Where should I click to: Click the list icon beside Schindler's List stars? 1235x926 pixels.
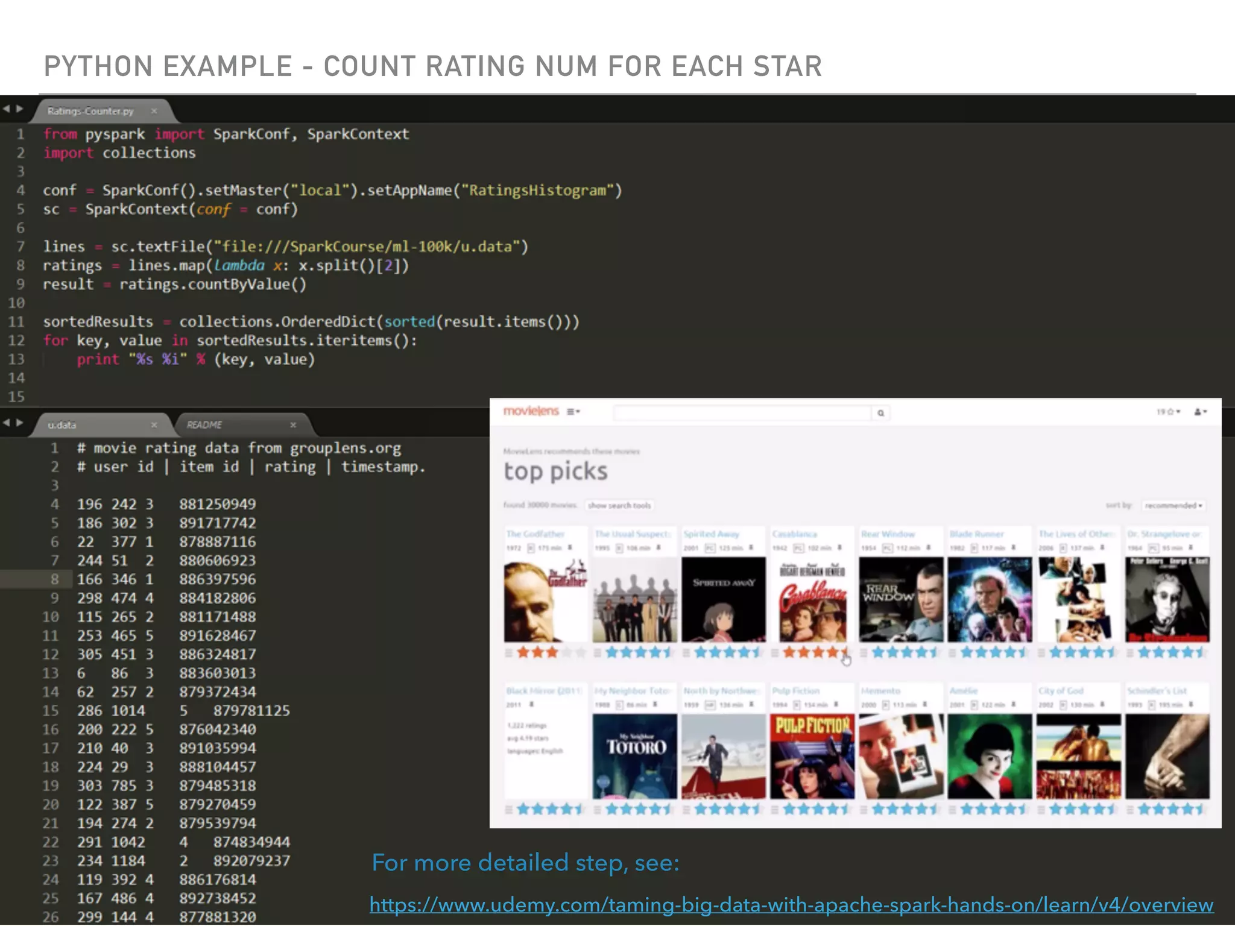[x=1131, y=810]
